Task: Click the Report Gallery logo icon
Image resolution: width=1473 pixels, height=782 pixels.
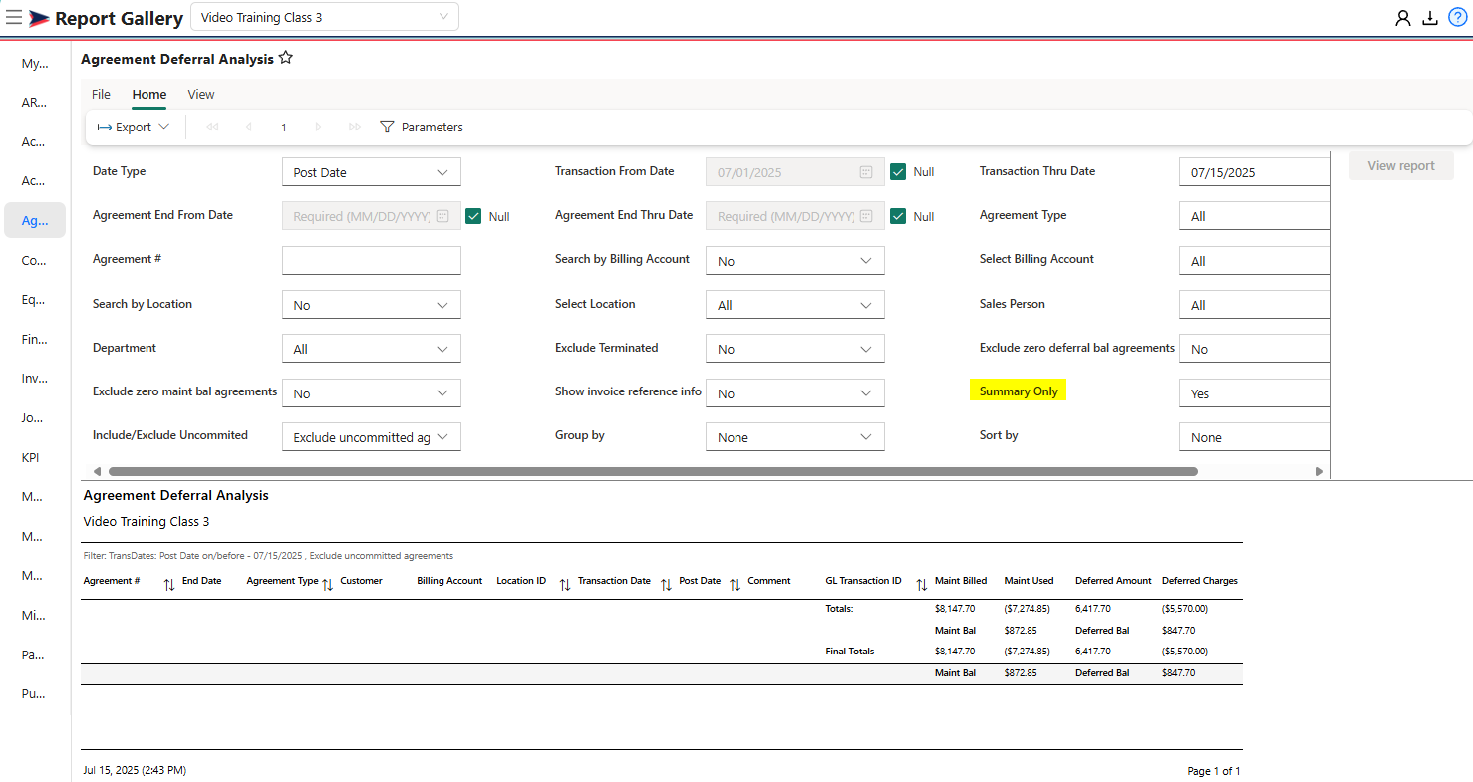Action: 39,18
